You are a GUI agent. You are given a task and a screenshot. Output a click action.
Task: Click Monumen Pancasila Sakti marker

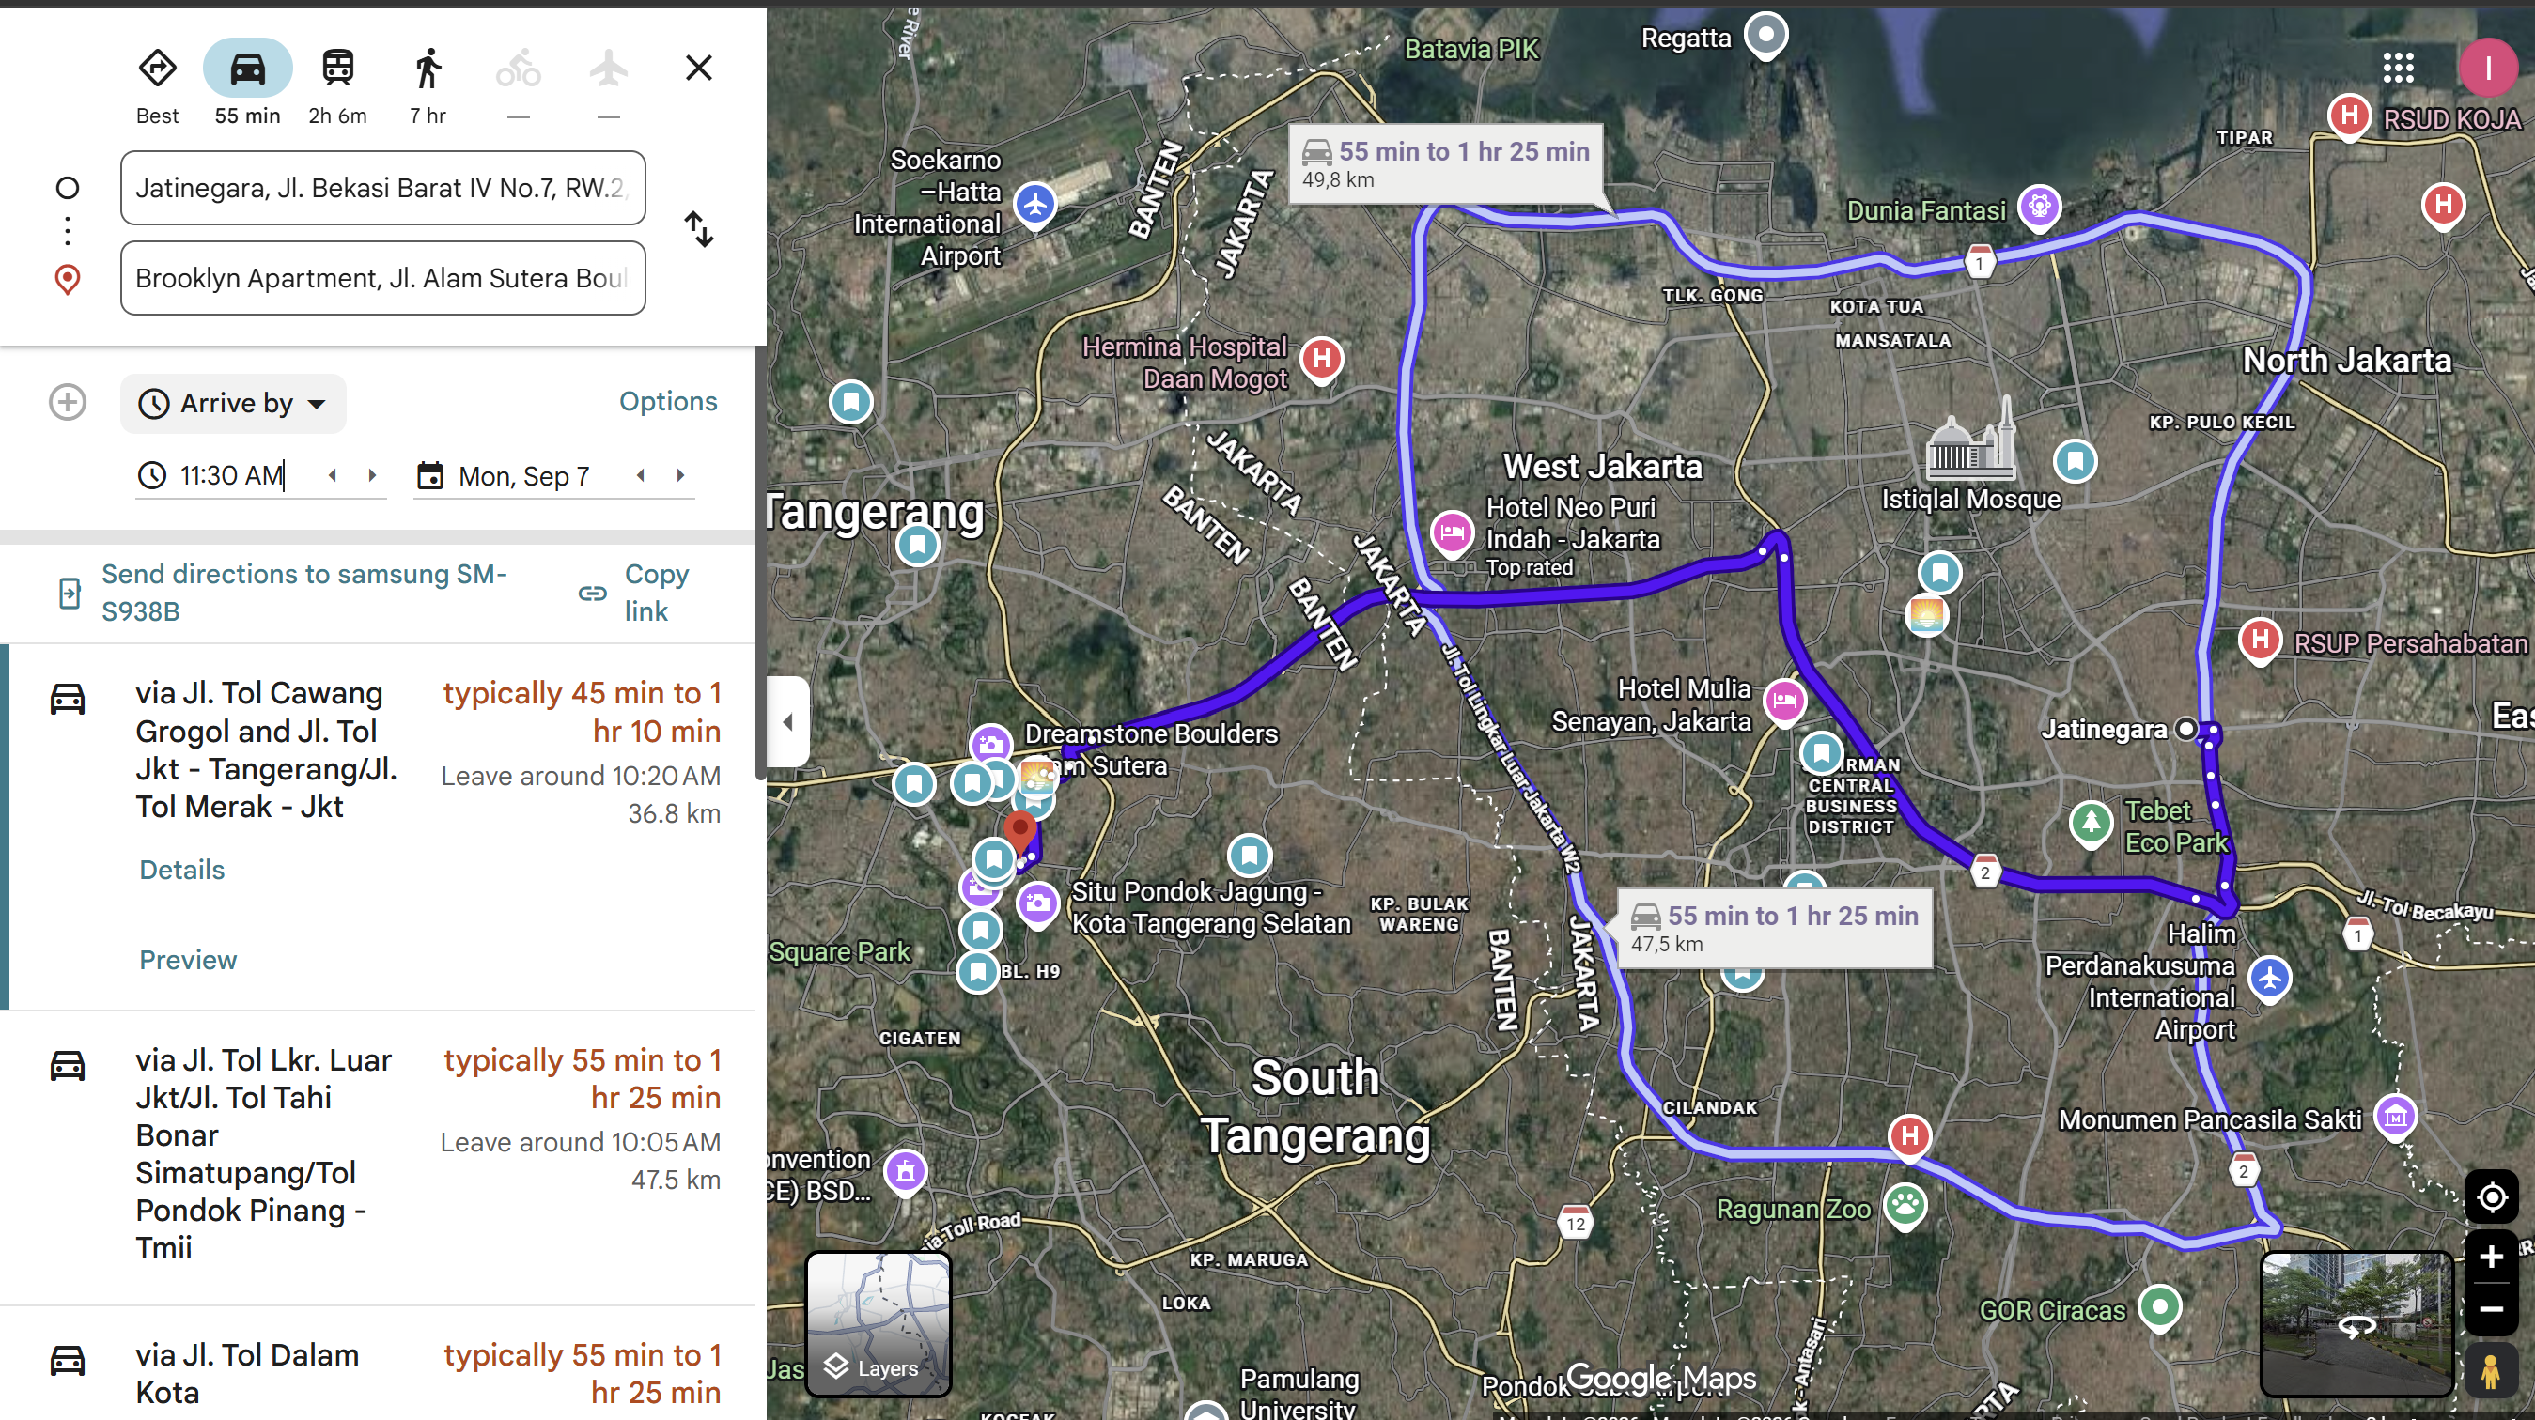coord(2395,1116)
